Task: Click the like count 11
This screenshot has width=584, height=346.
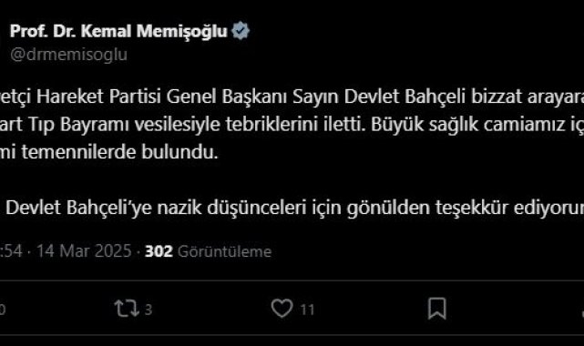Action: (x=307, y=310)
